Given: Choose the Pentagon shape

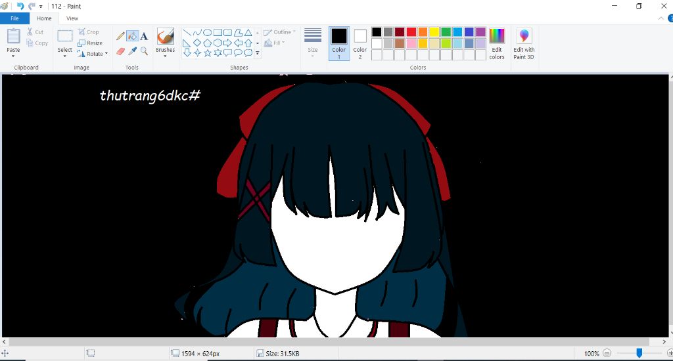Looking at the screenshot, I should pos(207,43).
